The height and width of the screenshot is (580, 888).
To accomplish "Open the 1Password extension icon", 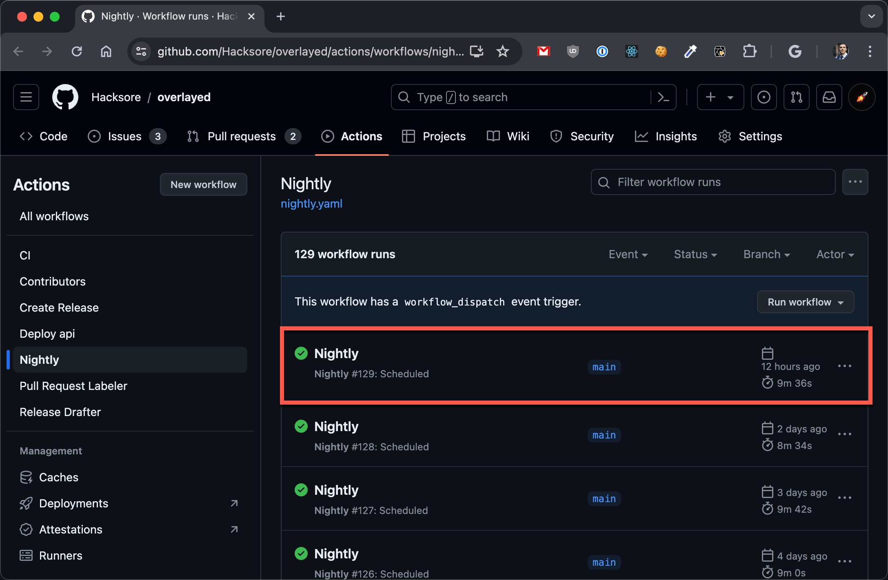I will (x=602, y=51).
